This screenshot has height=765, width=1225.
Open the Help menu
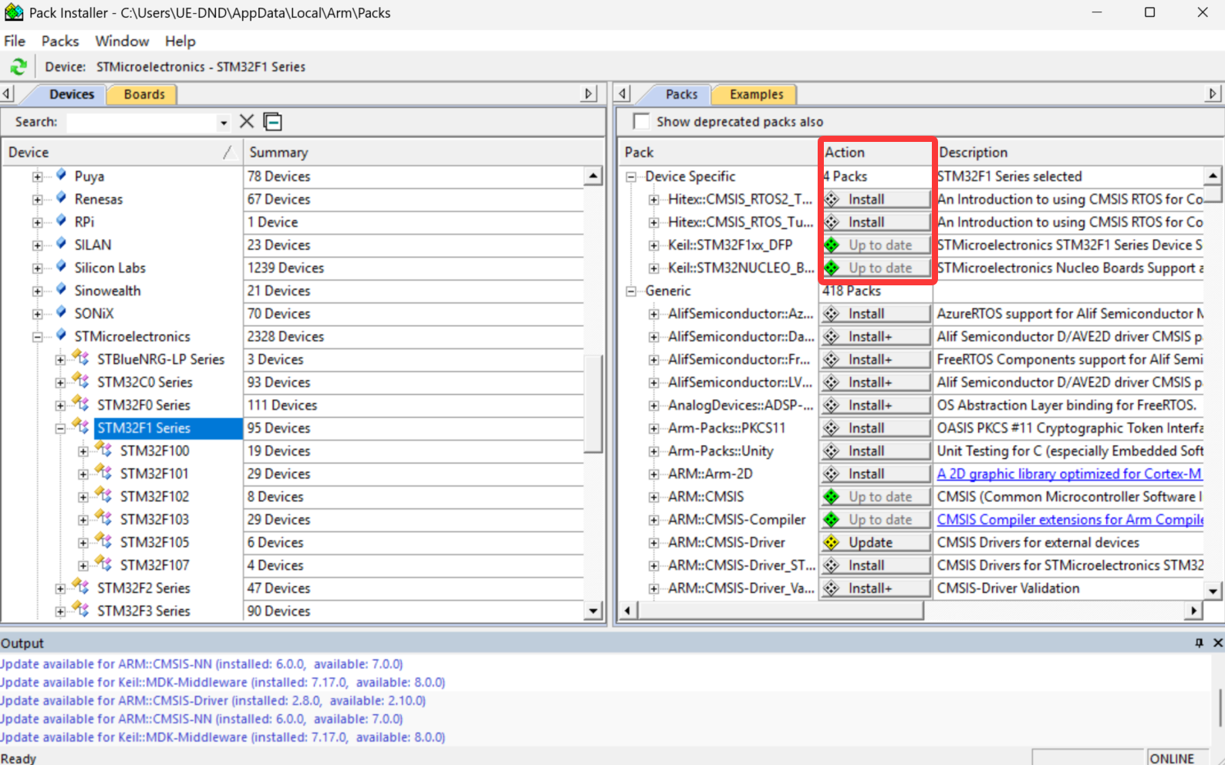tap(181, 41)
